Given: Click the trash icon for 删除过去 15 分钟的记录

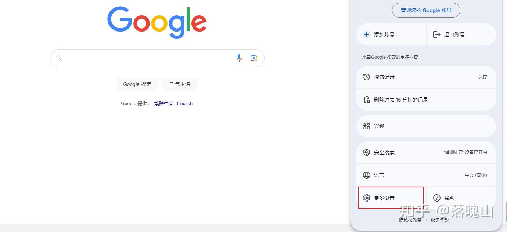Looking at the screenshot, I should [x=366, y=100].
